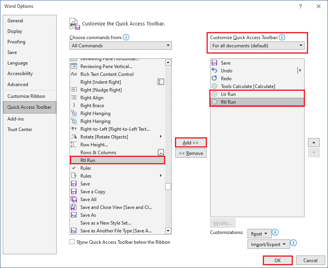Click the info icon beside Import/Export
This screenshot has height=268, width=328.
pos(294,243)
